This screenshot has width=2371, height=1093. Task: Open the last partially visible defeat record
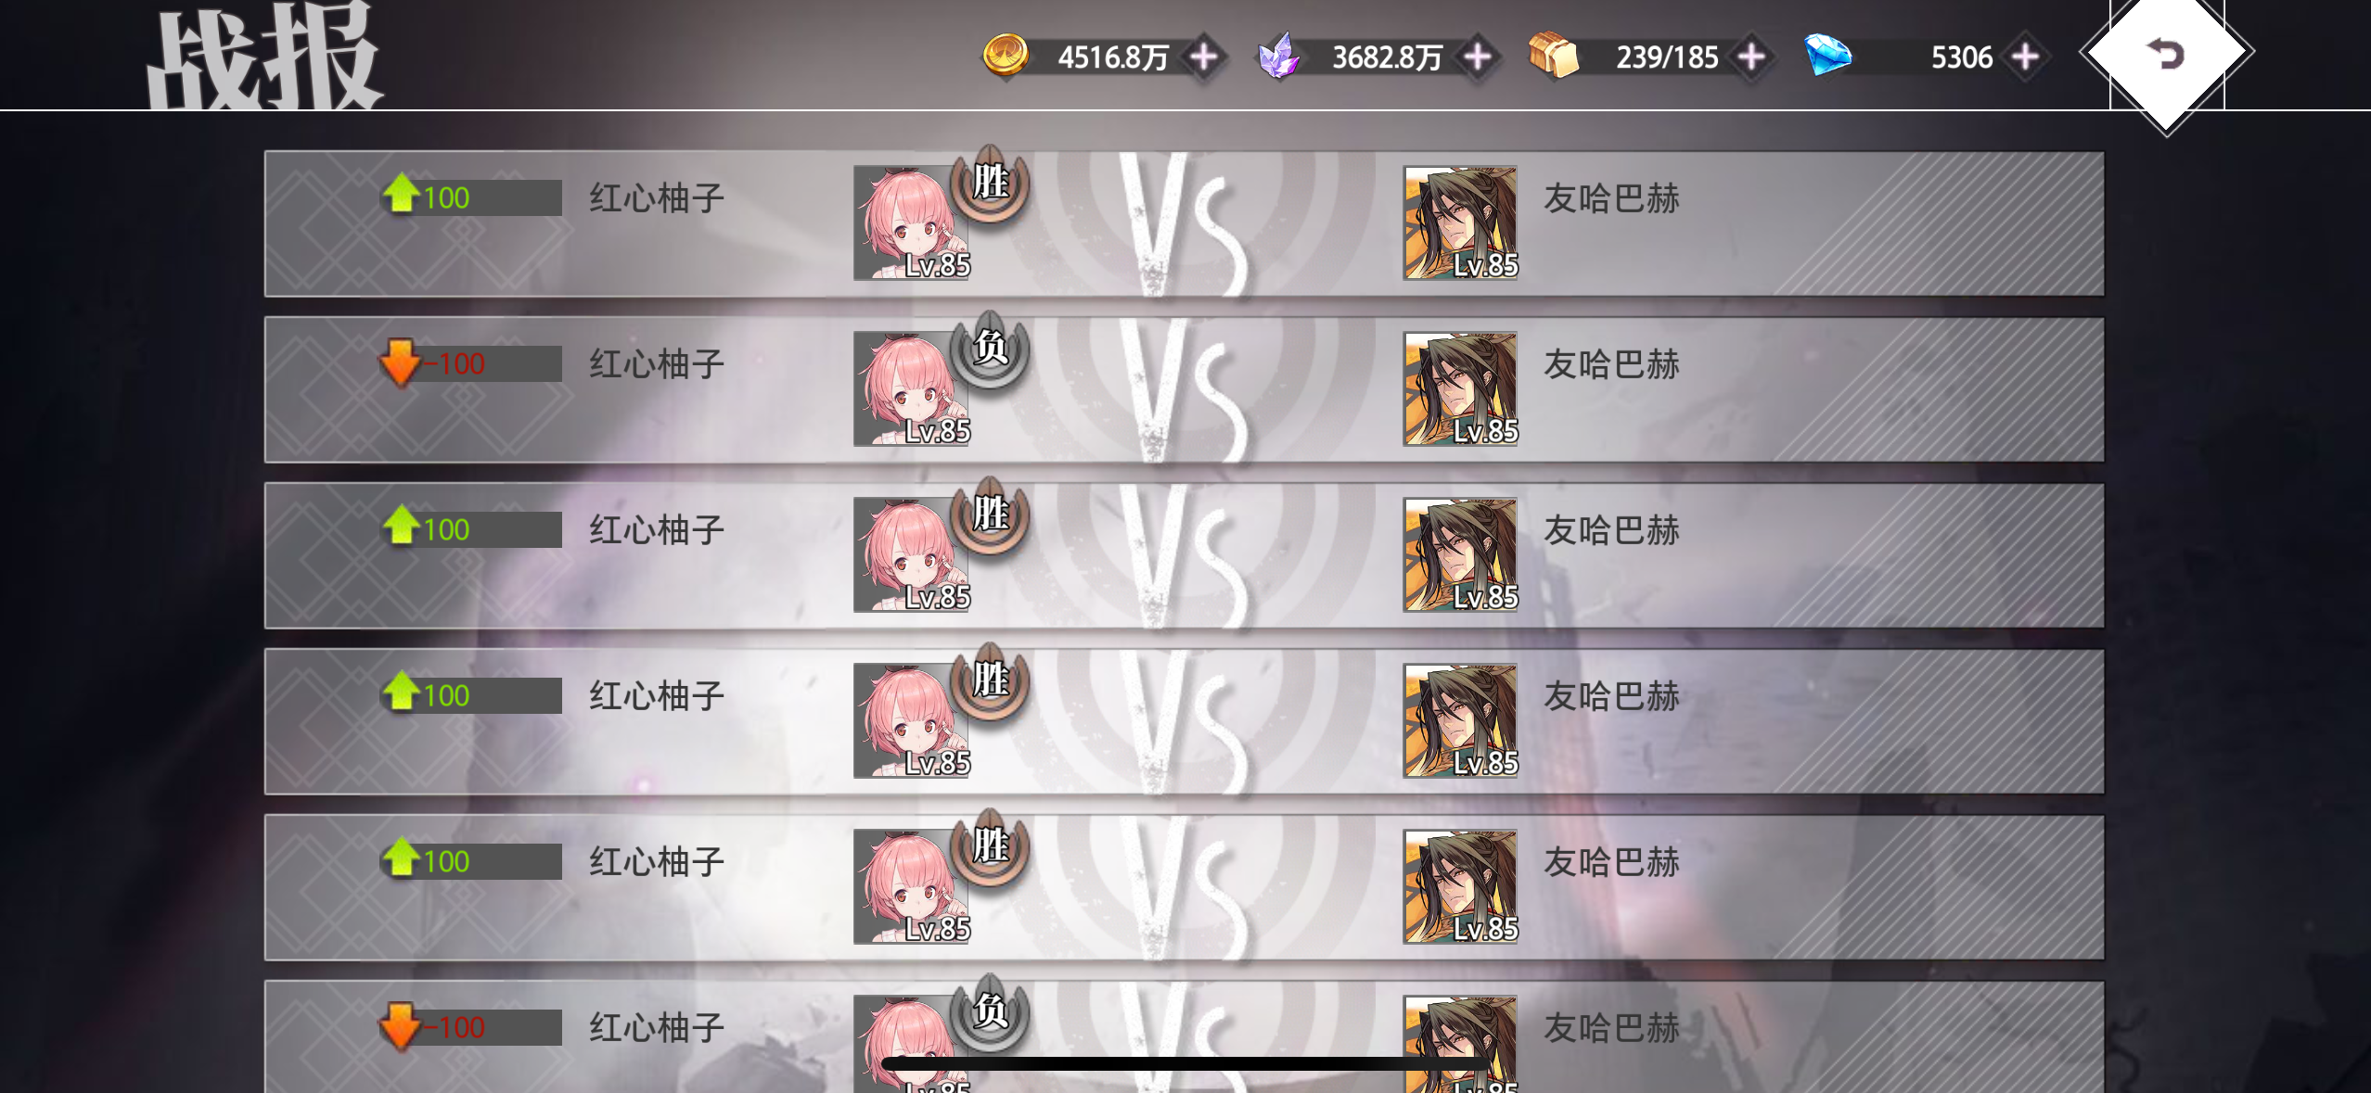click(1184, 1036)
